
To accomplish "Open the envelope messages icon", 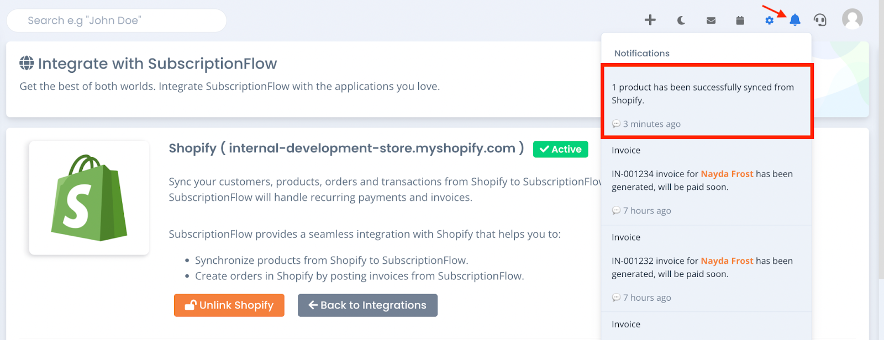I will (711, 20).
